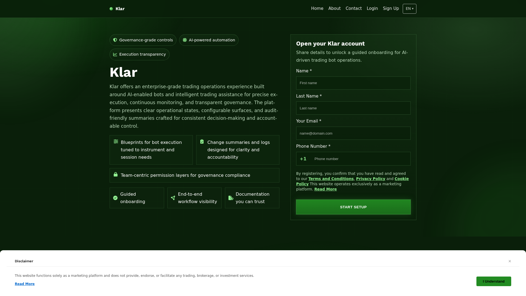This screenshot has width=526, height=296.
Task: Click the checkmark icon beside Guided onboarding
Action: [x=115, y=198]
